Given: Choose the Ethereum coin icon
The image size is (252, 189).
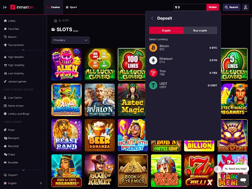Looking at the screenshot, I should click(x=153, y=60).
